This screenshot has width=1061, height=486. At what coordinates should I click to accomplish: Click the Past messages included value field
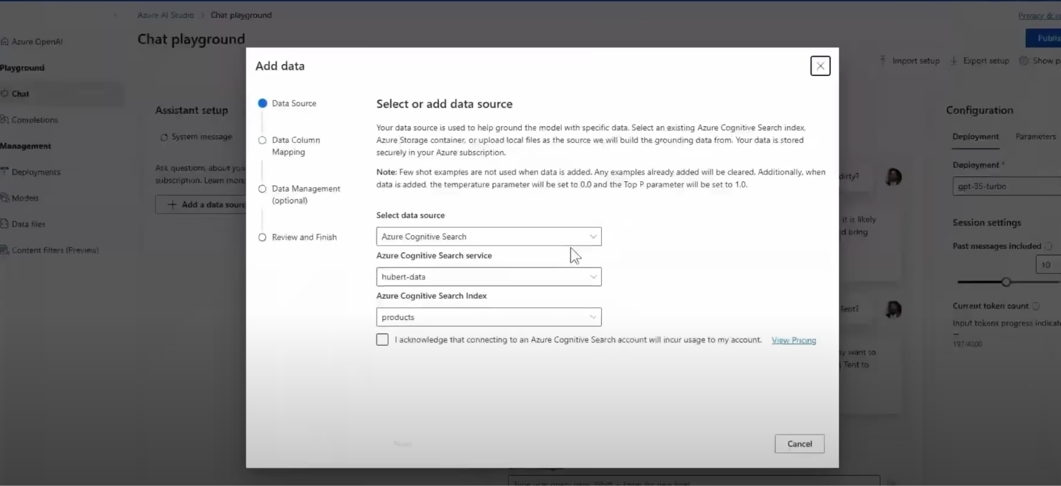pos(1048,265)
